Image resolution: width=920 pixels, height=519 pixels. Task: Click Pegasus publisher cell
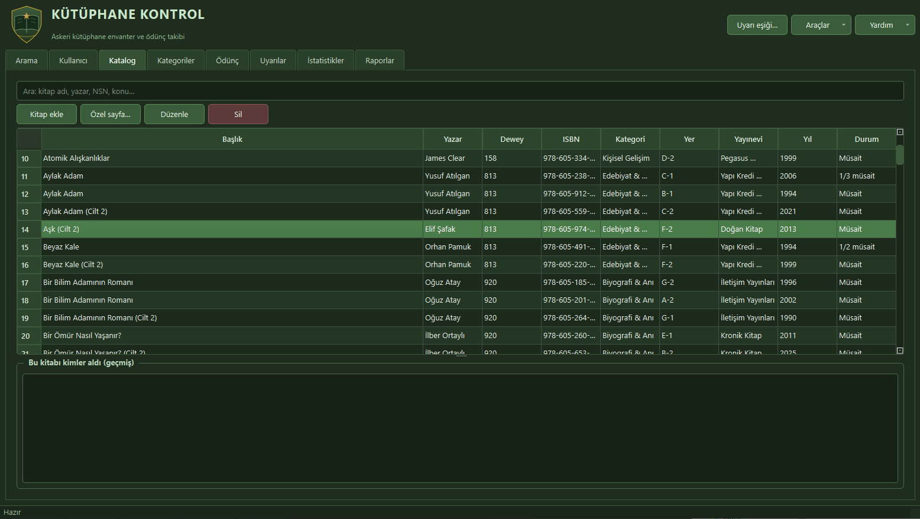[x=749, y=158]
